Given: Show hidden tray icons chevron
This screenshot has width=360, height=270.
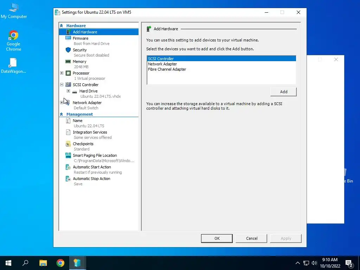Looking at the screenshot, I should point(297,263).
